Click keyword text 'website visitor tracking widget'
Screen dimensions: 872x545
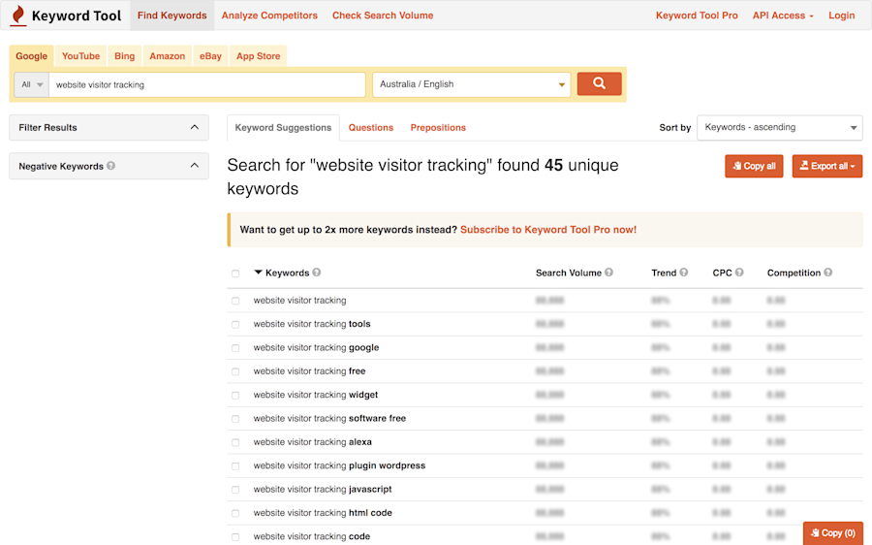[x=315, y=395]
